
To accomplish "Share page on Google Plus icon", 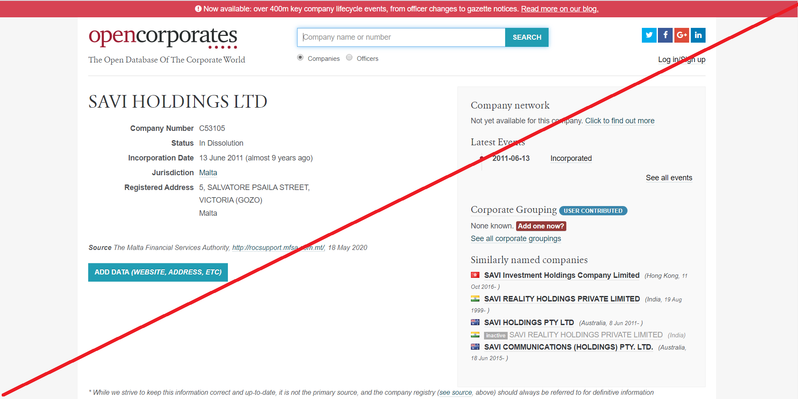I will click(x=682, y=35).
